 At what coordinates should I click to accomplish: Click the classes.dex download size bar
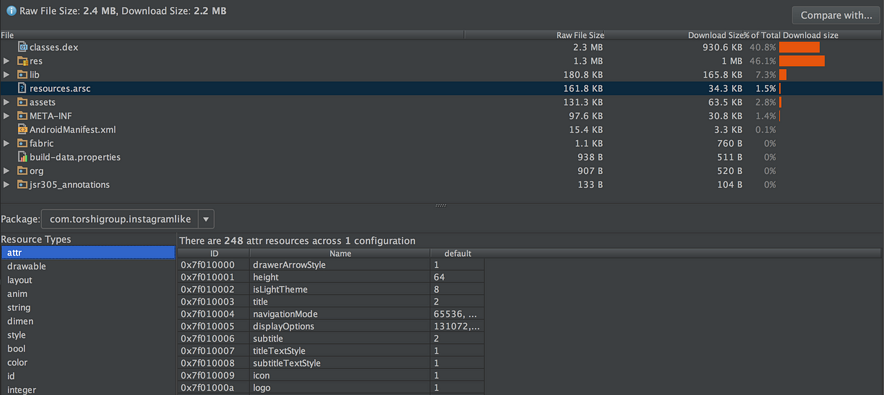coord(799,48)
